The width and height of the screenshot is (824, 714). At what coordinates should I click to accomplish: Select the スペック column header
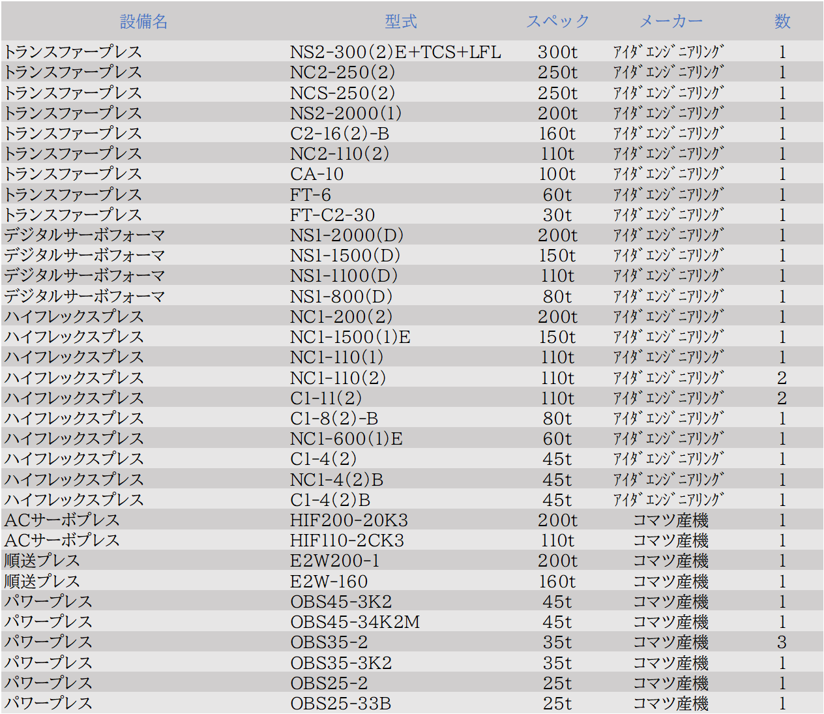[x=557, y=22]
